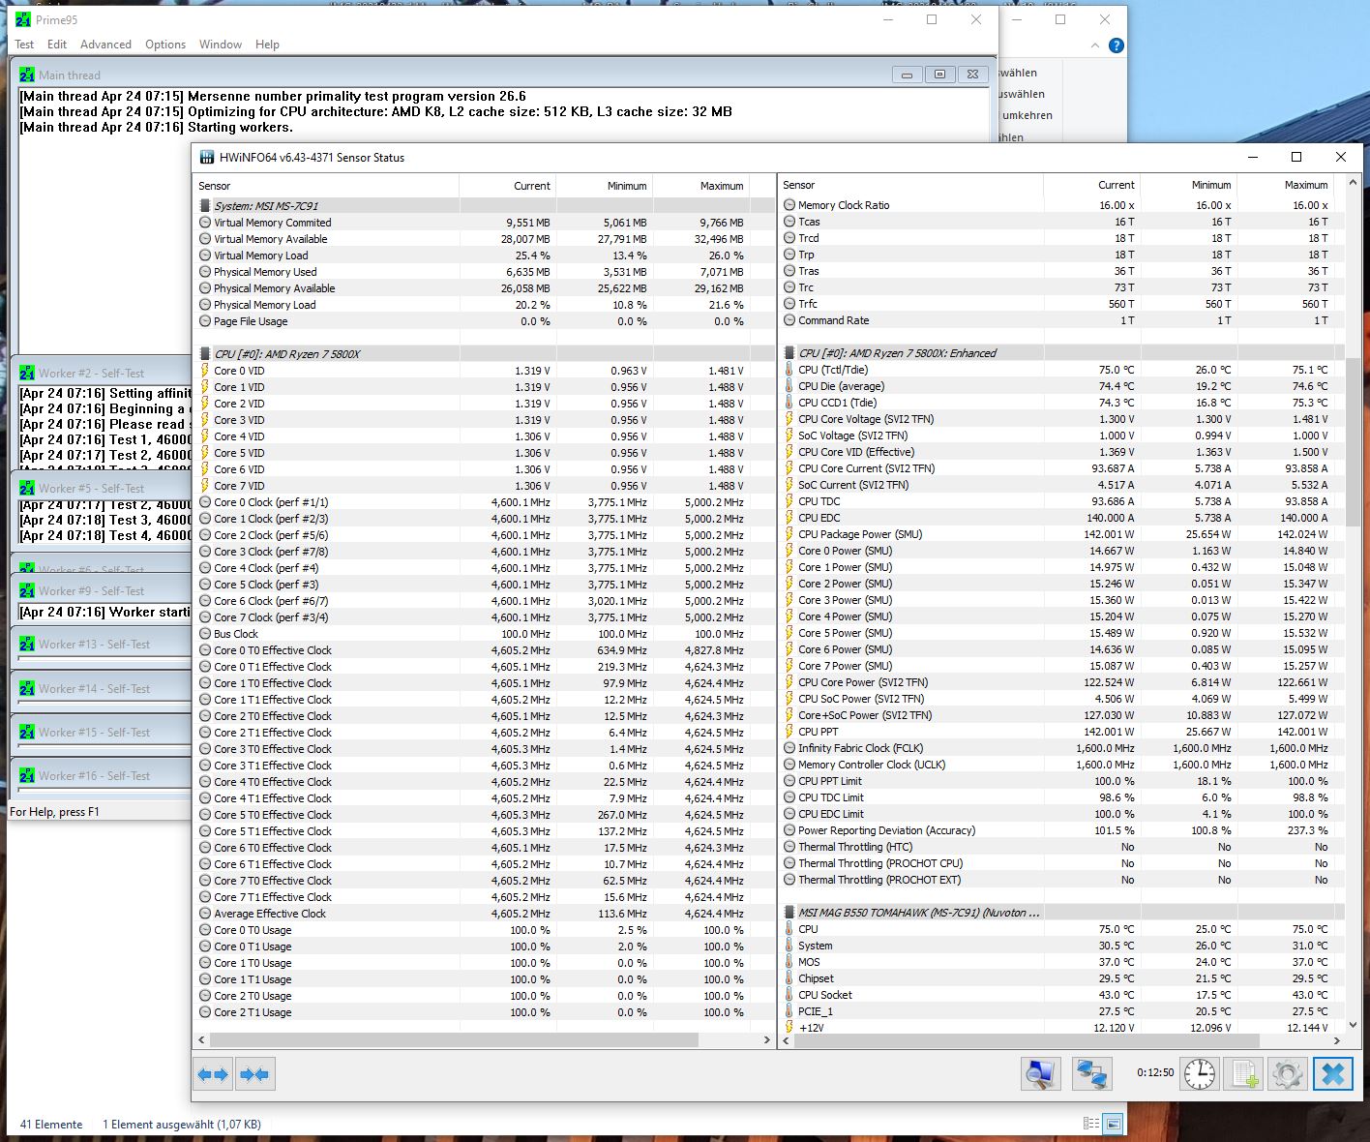The height and width of the screenshot is (1142, 1370).
Task: Select the Core 6 Clock (perf #6/7) row
Action: [x=484, y=601]
